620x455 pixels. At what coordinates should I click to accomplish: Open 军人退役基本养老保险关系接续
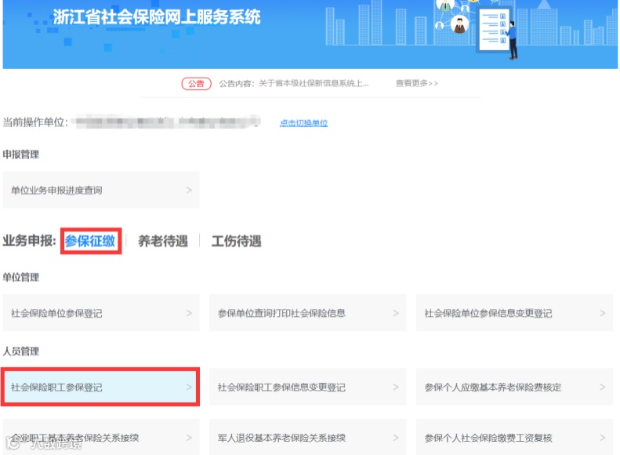307,437
